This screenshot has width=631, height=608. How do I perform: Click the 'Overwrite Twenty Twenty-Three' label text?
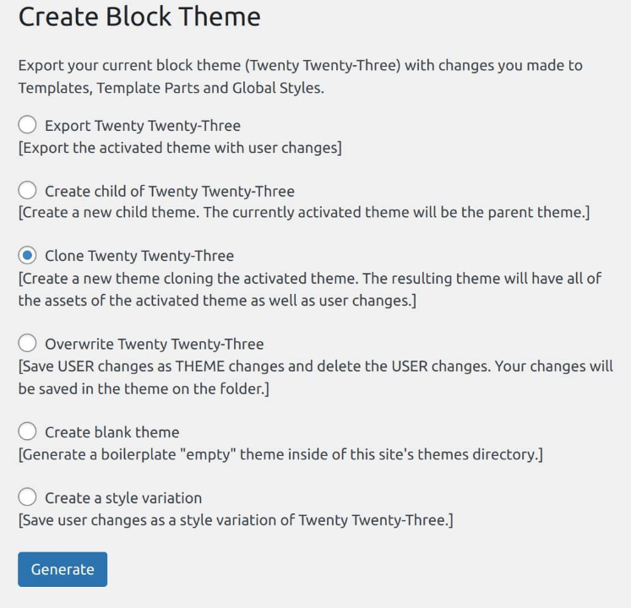pyautogui.click(x=154, y=344)
